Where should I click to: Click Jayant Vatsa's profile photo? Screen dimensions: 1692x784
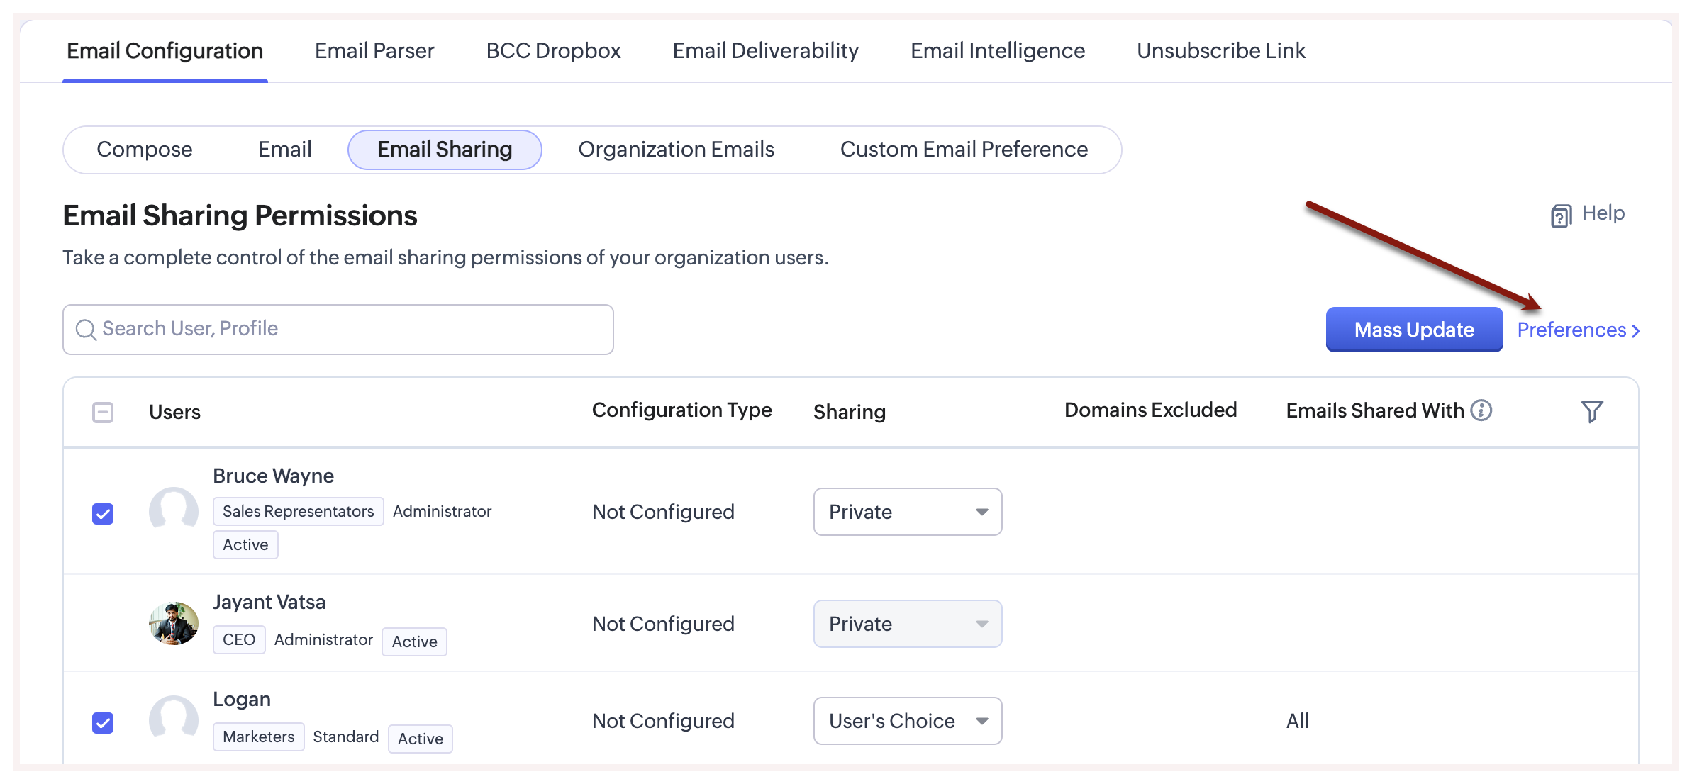[174, 624]
